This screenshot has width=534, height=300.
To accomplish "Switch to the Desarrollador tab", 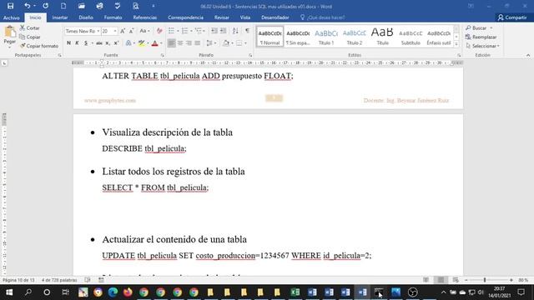I will pyautogui.click(x=275, y=17).
